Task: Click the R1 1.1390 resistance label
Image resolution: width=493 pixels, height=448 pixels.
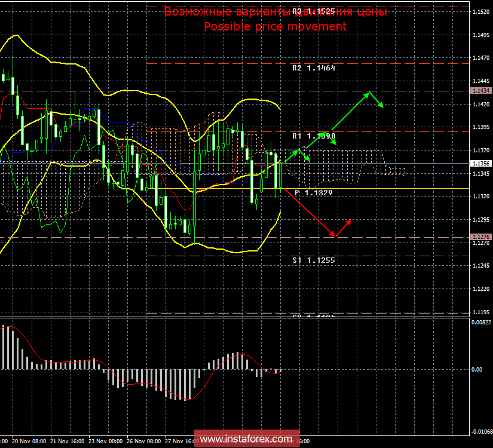Action: click(x=314, y=136)
